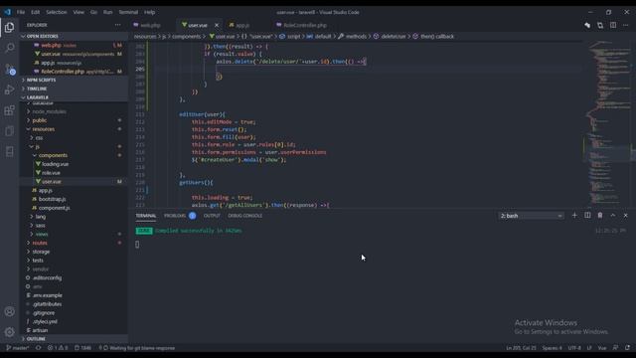Open the Run and Debug view

[9, 89]
